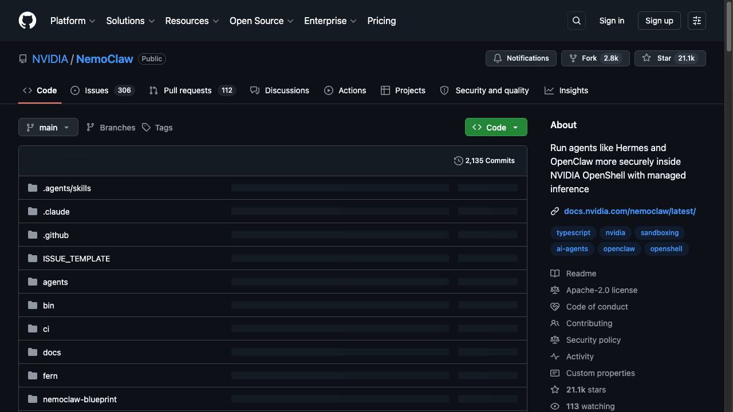Click the folder icon next to .github
Viewport: 733px width, 412px height.
[33, 235]
